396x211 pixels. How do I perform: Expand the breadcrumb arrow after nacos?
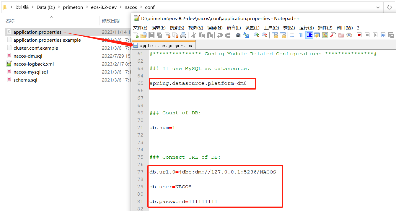(x=141, y=7)
